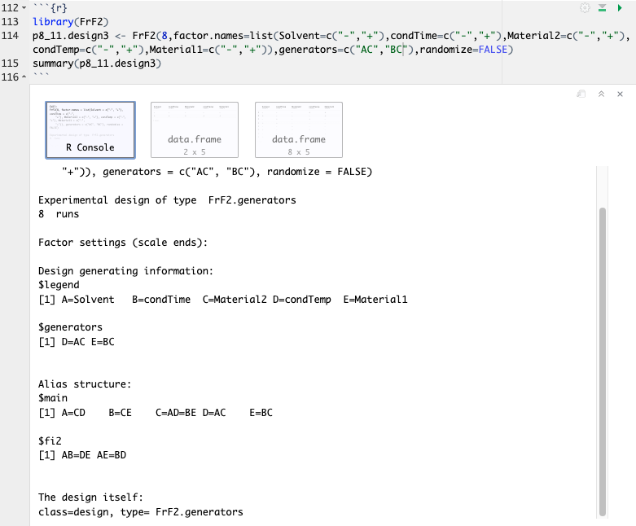This screenshot has width=636, height=526.
Task: Run current chunk with green play button
Action: (x=621, y=7)
